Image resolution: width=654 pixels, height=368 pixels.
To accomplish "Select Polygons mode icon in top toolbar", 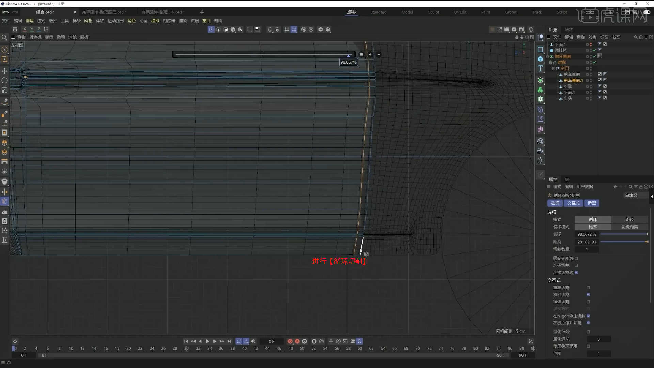I will pyautogui.click(x=225, y=29).
